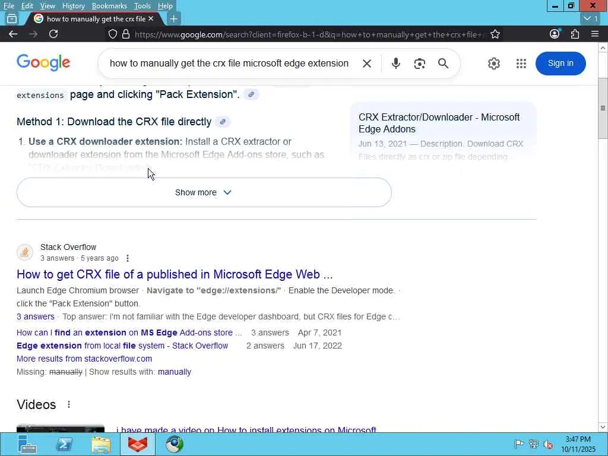Open the Edit menu

[x=27, y=6]
